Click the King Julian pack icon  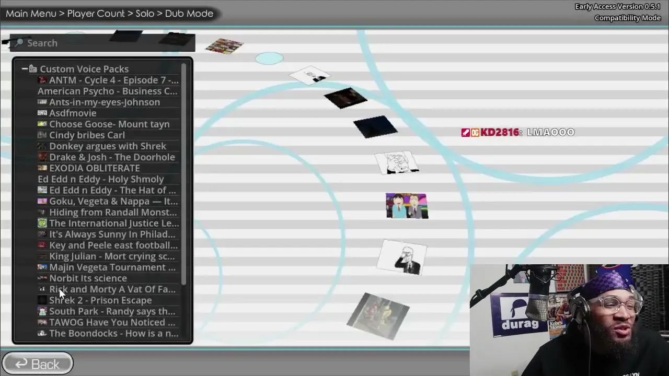(42, 256)
